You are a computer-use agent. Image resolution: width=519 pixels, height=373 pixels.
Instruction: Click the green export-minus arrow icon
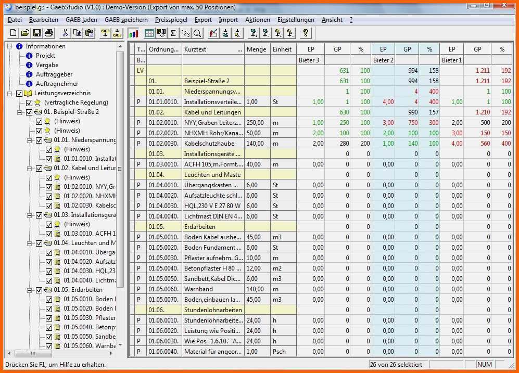(265, 33)
